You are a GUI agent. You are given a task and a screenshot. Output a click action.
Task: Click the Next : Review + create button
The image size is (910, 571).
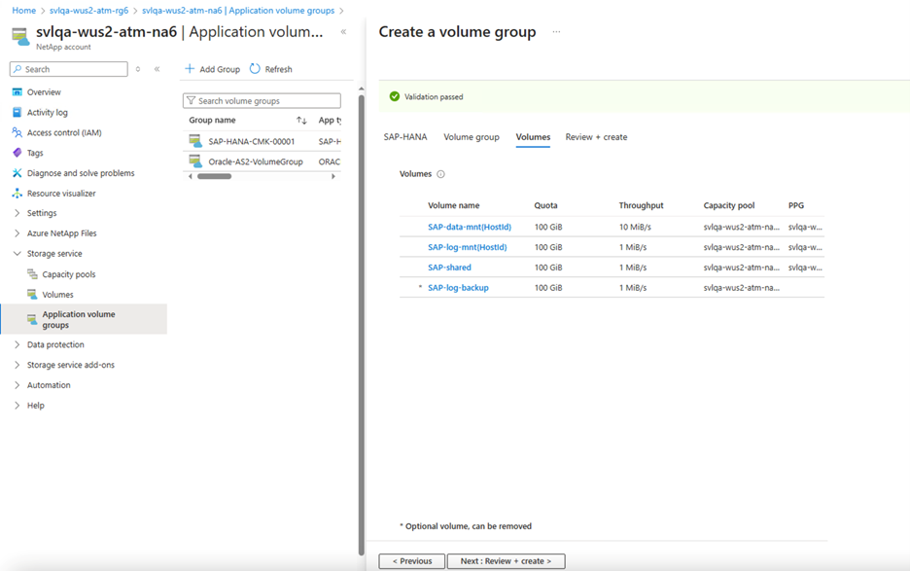pyautogui.click(x=506, y=560)
